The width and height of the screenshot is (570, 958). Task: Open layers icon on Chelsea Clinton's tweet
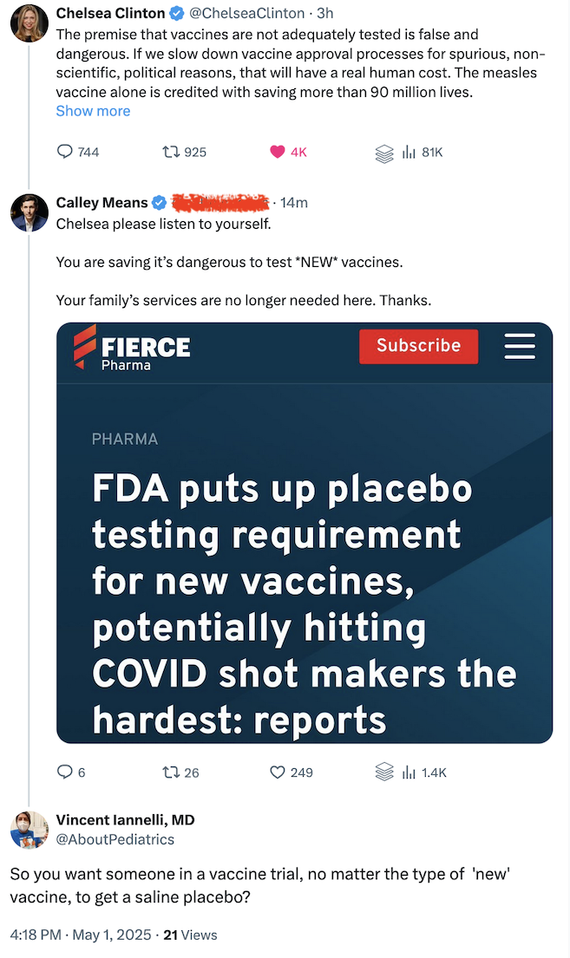tap(384, 153)
